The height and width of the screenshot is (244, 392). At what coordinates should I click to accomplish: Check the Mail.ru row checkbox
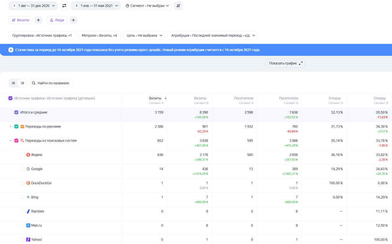point(22,226)
